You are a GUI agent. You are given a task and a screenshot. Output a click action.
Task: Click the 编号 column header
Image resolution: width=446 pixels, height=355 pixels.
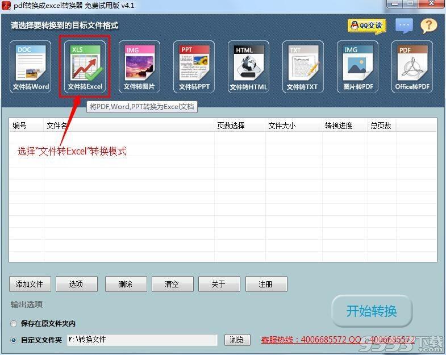(x=26, y=126)
